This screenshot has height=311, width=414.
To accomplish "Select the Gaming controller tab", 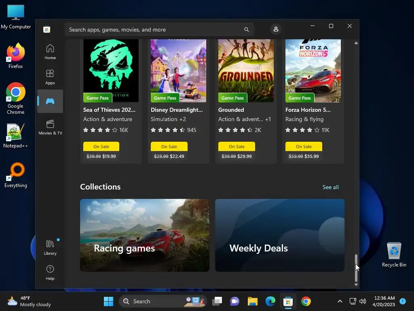I will (x=50, y=101).
